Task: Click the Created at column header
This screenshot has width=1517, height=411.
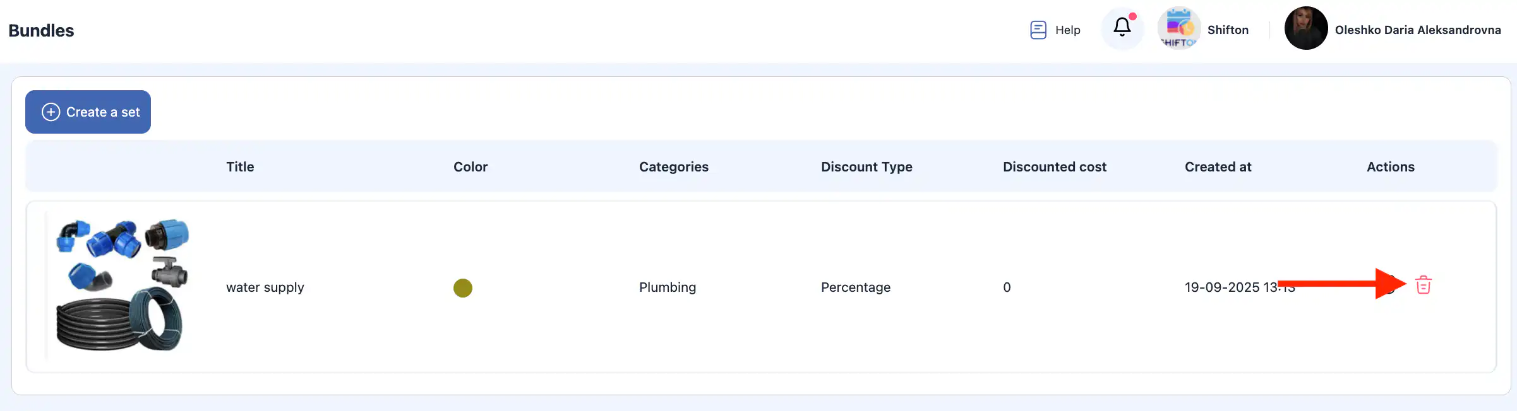Action: (1217, 167)
